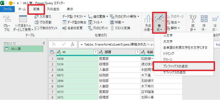This screenshot has height=100, width=220.
Task: Select the 部署 column header
Action: point(119,52)
